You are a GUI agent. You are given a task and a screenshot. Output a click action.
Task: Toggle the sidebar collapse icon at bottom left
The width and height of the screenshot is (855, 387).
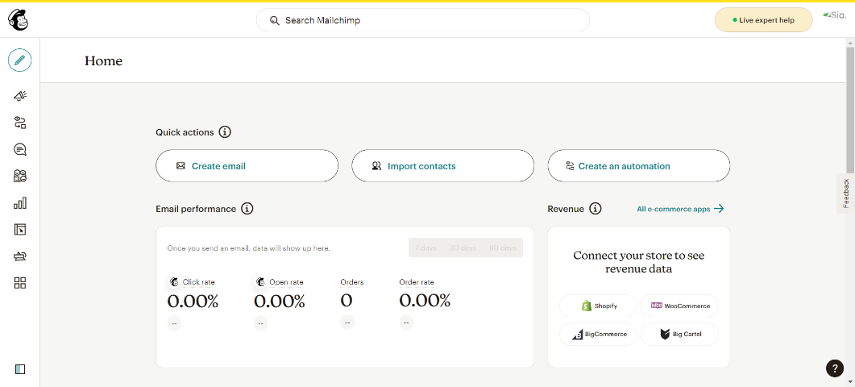coord(20,369)
